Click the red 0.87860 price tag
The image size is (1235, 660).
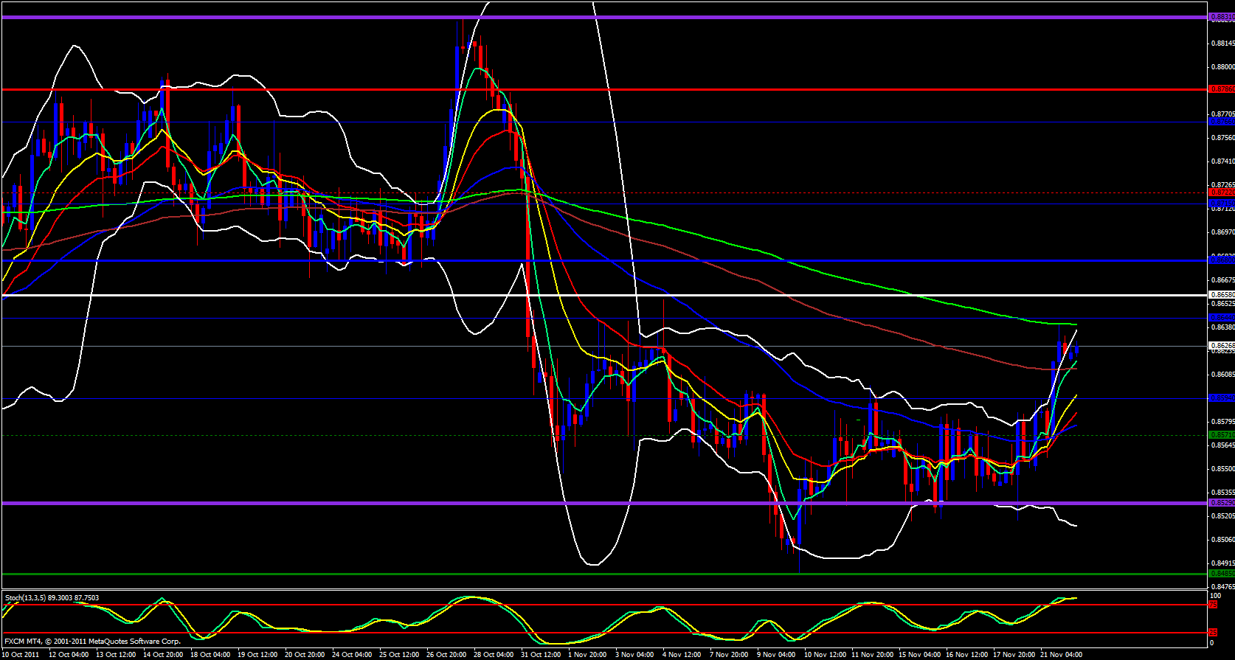[1221, 89]
